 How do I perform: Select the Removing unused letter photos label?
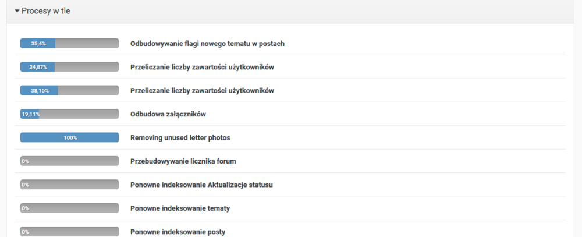(180, 138)
